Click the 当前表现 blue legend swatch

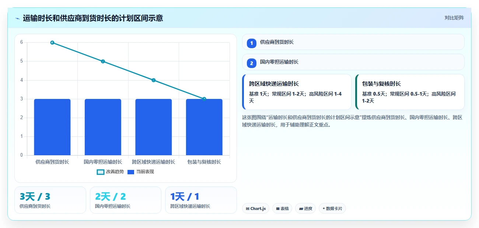[131, 172]
